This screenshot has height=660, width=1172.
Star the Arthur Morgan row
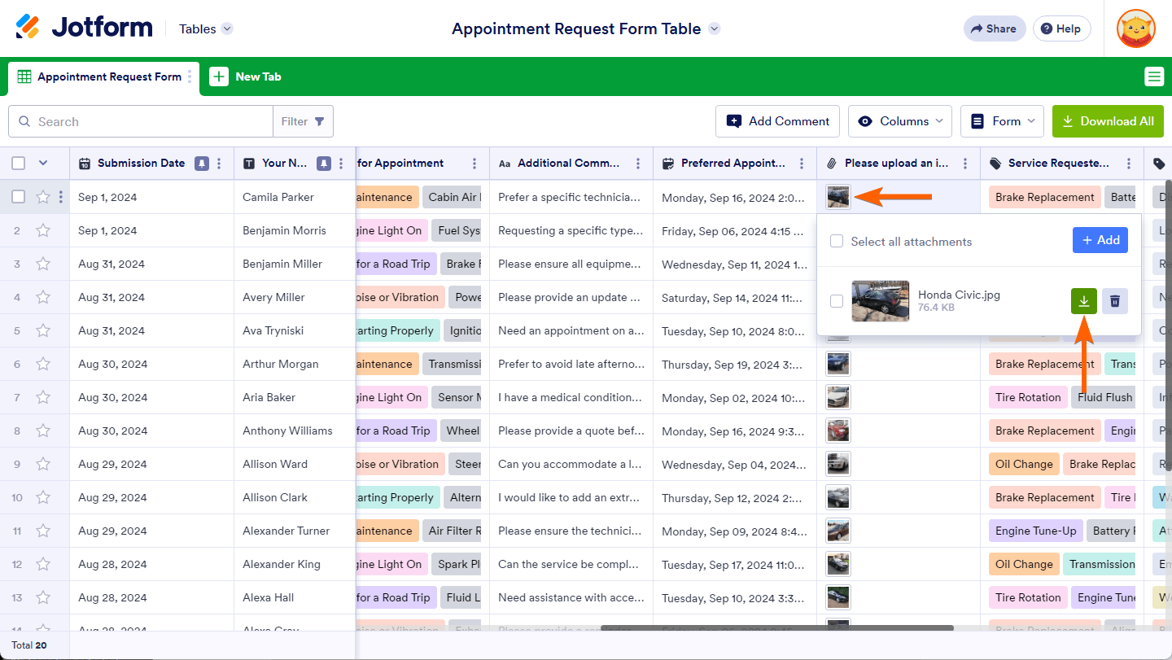(43, 364)
